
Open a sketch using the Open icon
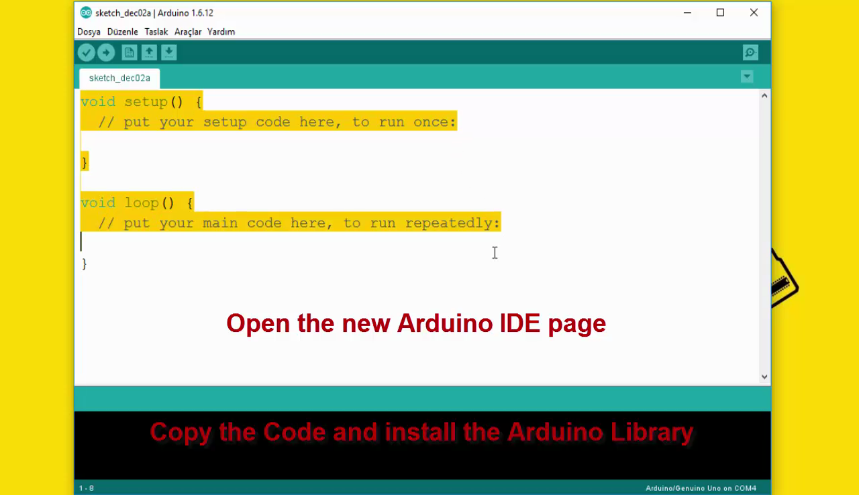[x=148, y=52]
